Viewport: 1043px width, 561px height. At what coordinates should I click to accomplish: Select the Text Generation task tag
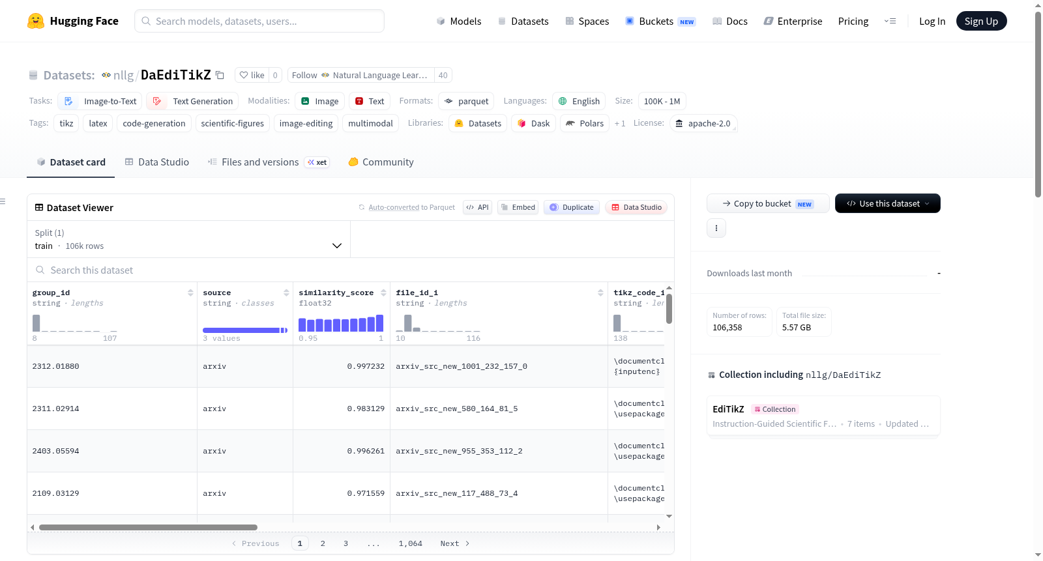click(193, 101)
